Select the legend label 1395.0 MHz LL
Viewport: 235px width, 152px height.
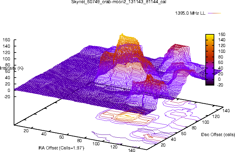point(190,13)
